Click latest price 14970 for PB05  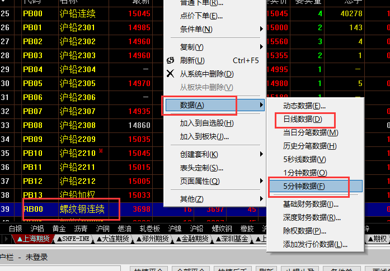[139, 83]
